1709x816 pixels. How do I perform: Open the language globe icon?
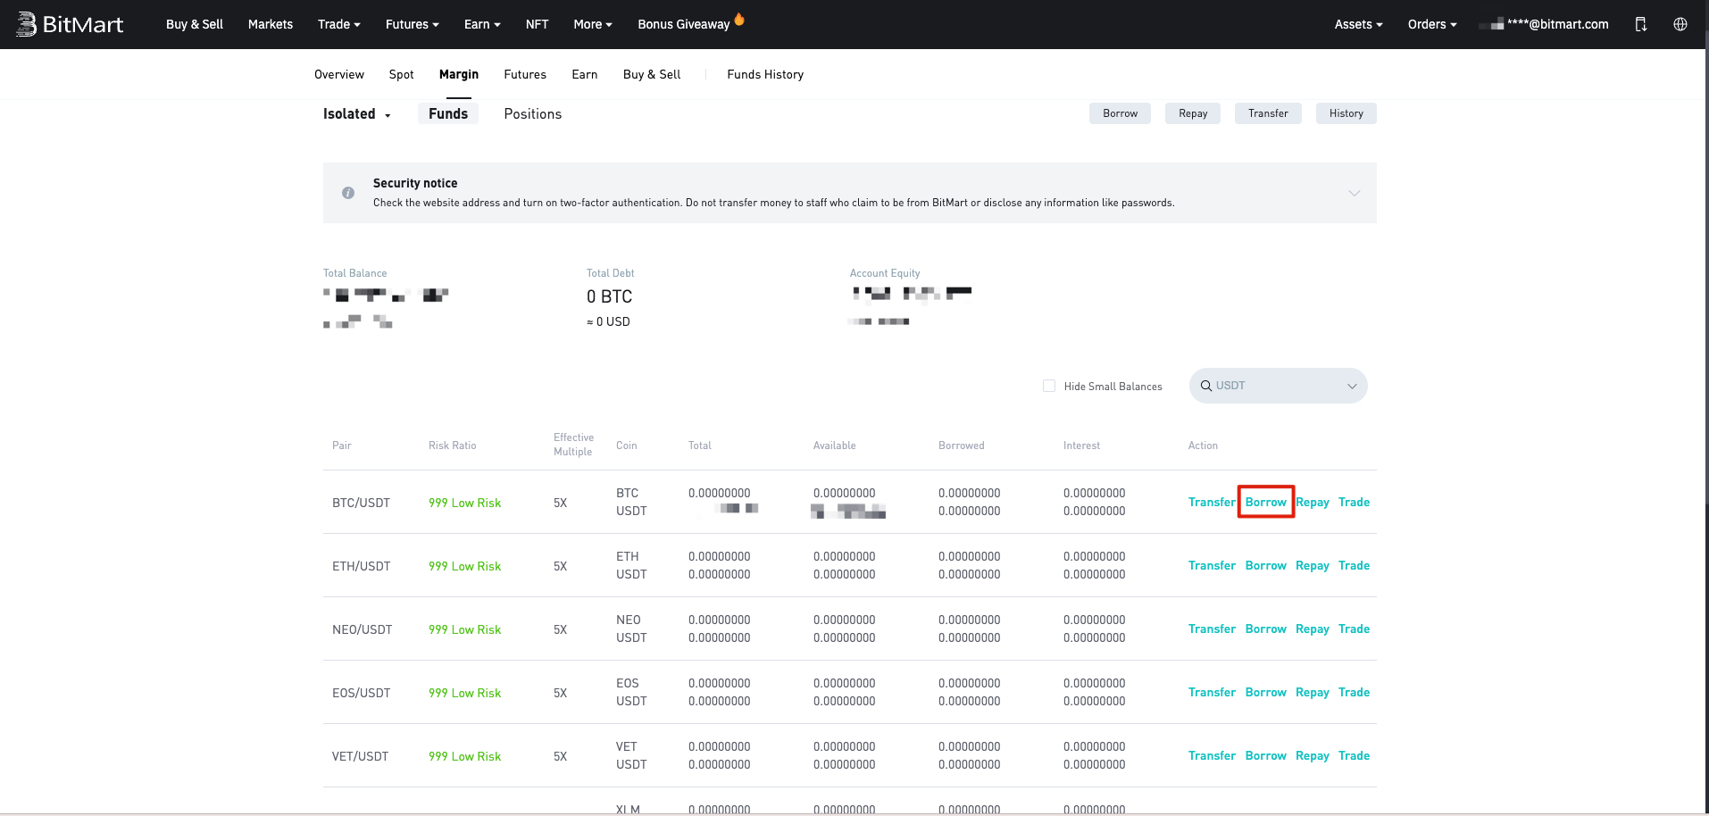(x=1680, y=24)
